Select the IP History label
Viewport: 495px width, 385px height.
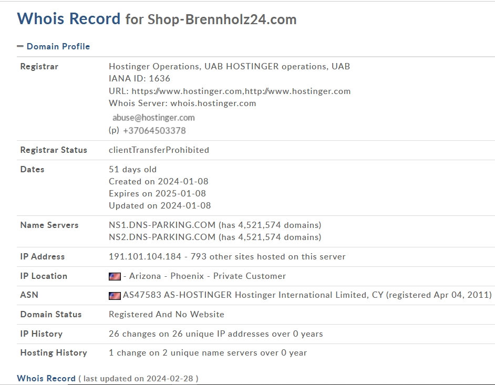[x=42, y=334]
